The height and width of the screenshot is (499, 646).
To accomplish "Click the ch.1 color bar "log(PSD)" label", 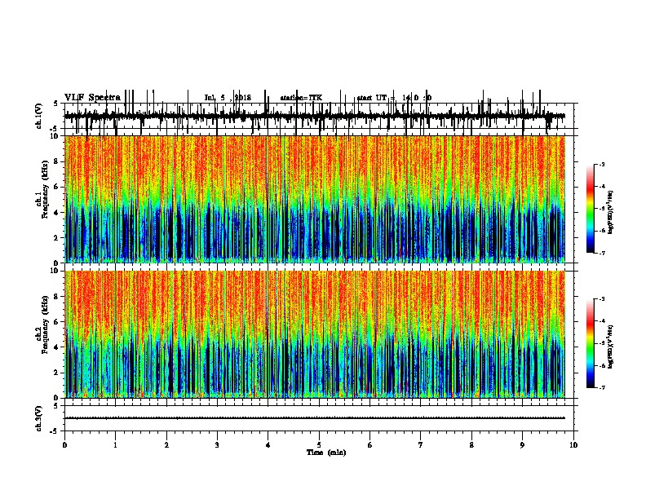I will (x=611, y=213).
